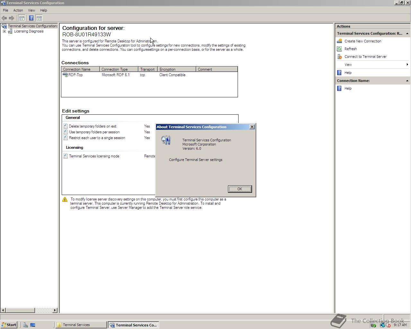Minimize the Terminal Services Configuration window
Screen dimensions: 411x329
tap(397, 3)
